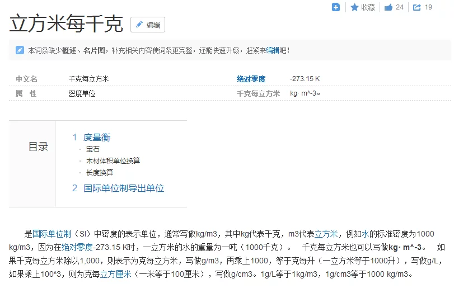This screenshot has width=454, height=293.
Task: Click the star favorite icon
Action: tap(354, 7)
